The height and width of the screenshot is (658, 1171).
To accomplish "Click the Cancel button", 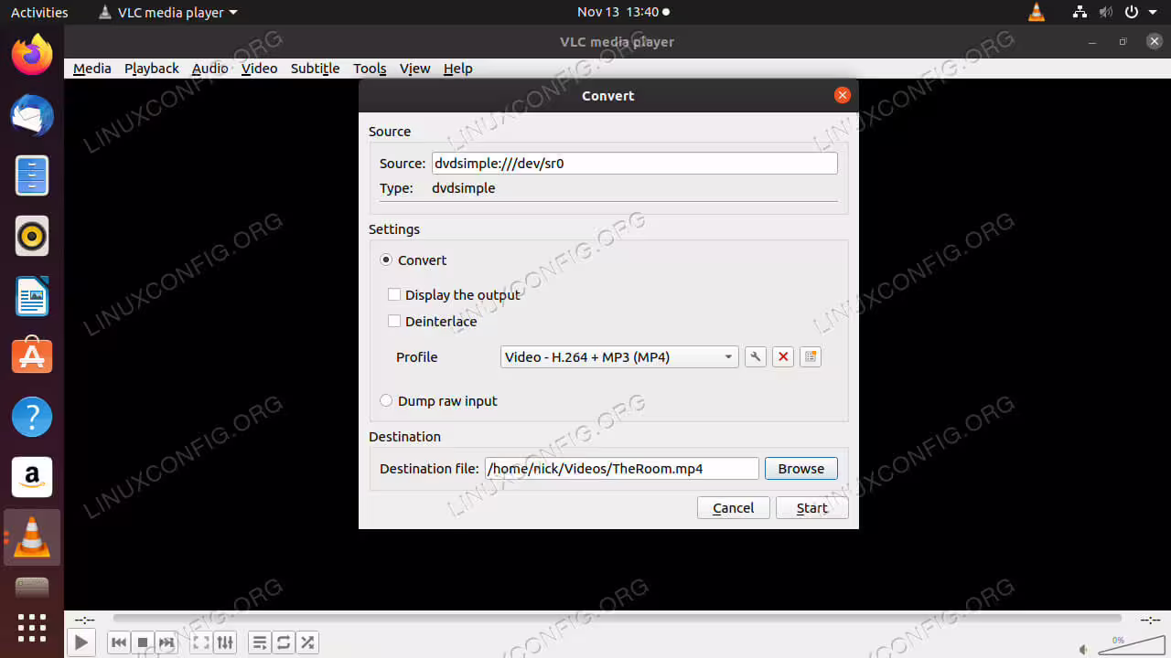I will (x=734, y=508).
